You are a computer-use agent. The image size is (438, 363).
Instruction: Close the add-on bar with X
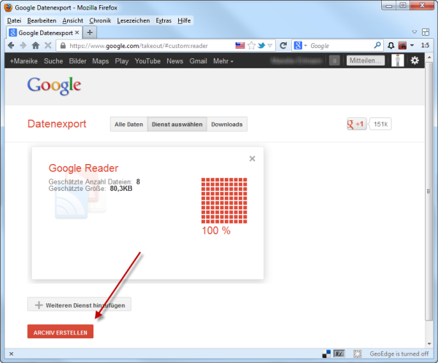point(11,354)
